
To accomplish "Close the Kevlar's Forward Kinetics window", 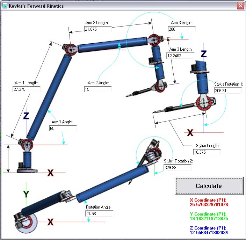I will pyautogui.click(x=240, y=6).
